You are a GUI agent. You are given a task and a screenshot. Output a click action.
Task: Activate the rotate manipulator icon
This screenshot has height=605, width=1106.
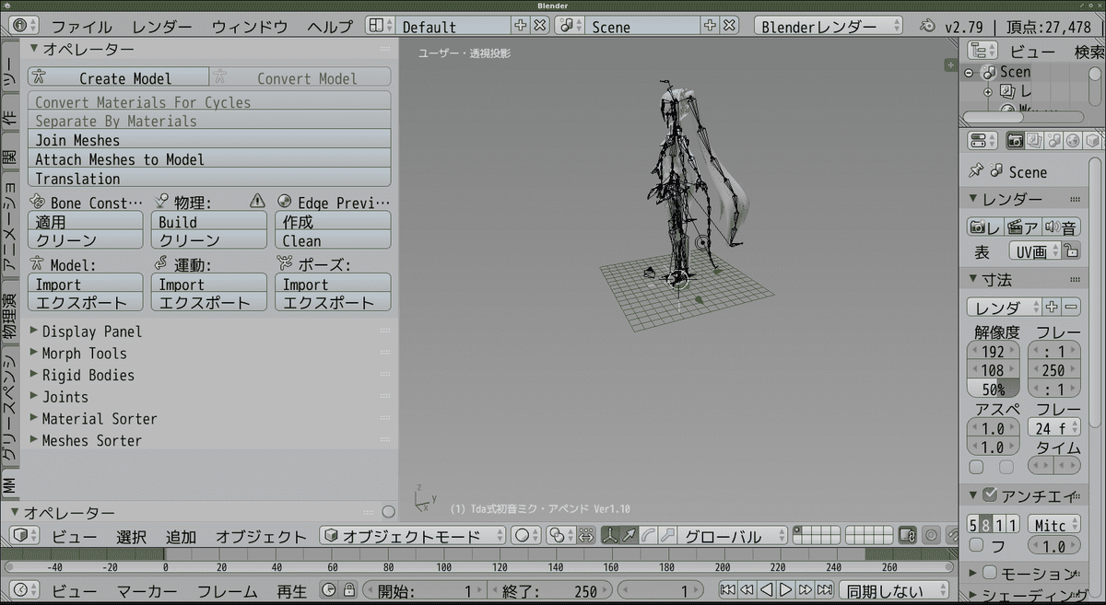(x=649, y=534)
